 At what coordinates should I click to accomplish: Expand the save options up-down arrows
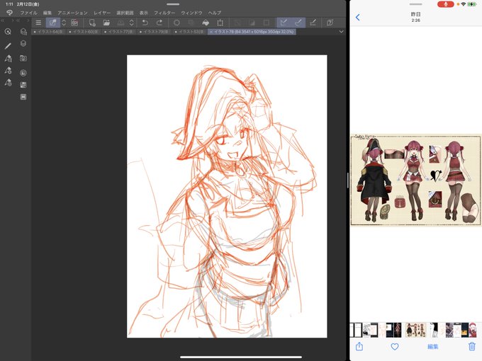coord(132,23)
